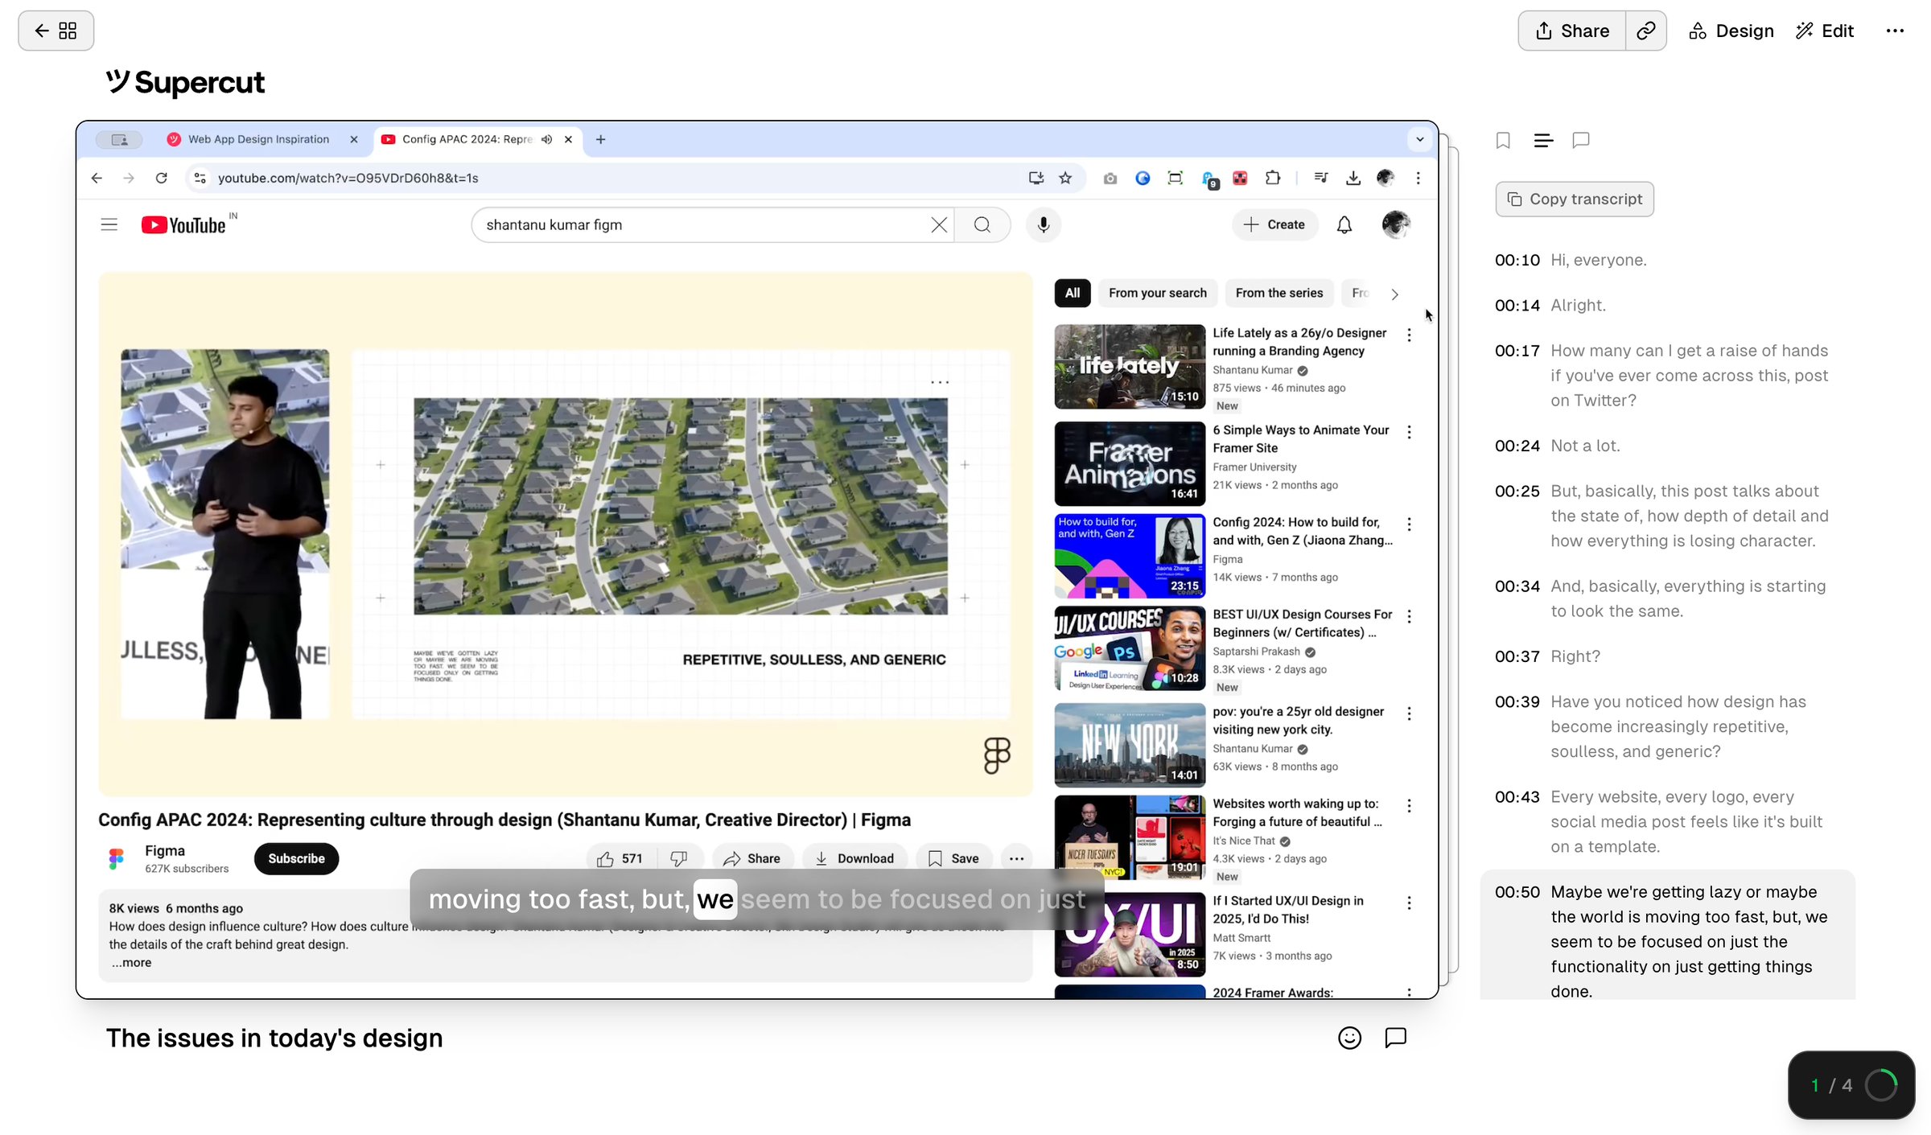Screen dimensions: 1931x1135
Task: Open YouTube notifications bell
Action: tap(1344, 224)
